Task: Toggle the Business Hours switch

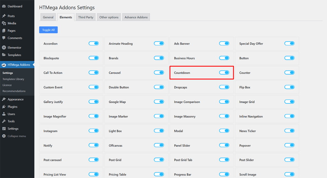Action: 224,58
